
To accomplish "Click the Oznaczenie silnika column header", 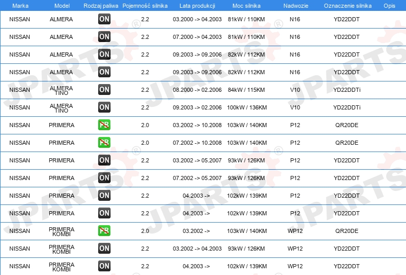I will point(347,6).
